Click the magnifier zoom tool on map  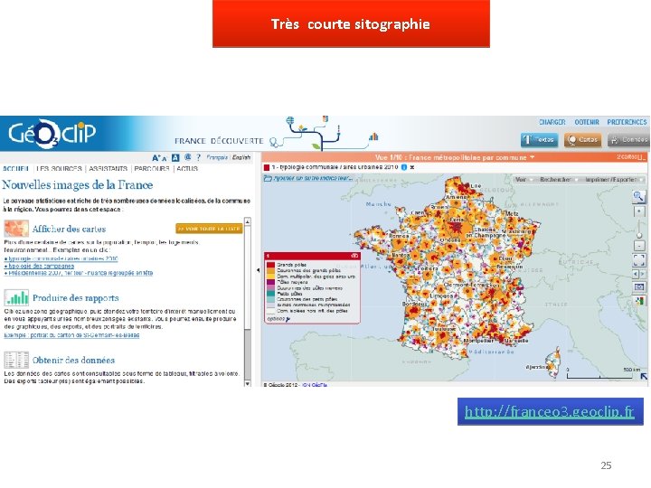click(x=638, y=196)
